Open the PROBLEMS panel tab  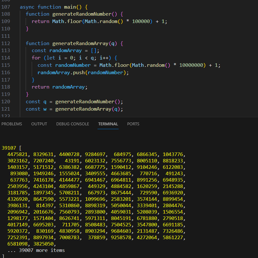[12, 124]
